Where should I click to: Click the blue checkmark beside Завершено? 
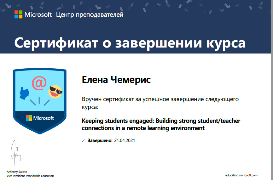click(84, 140)
